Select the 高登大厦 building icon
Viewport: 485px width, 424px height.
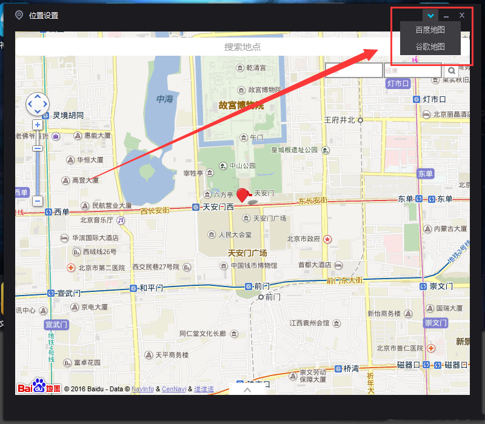(65, 180)
